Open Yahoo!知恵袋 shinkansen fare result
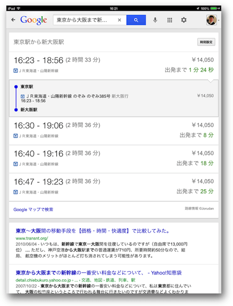 (x=99, y=273)
